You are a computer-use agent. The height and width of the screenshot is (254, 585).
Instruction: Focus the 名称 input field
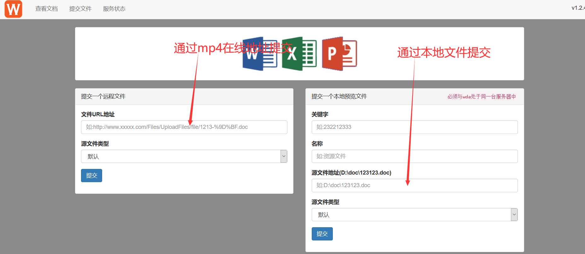click(414, 156)
